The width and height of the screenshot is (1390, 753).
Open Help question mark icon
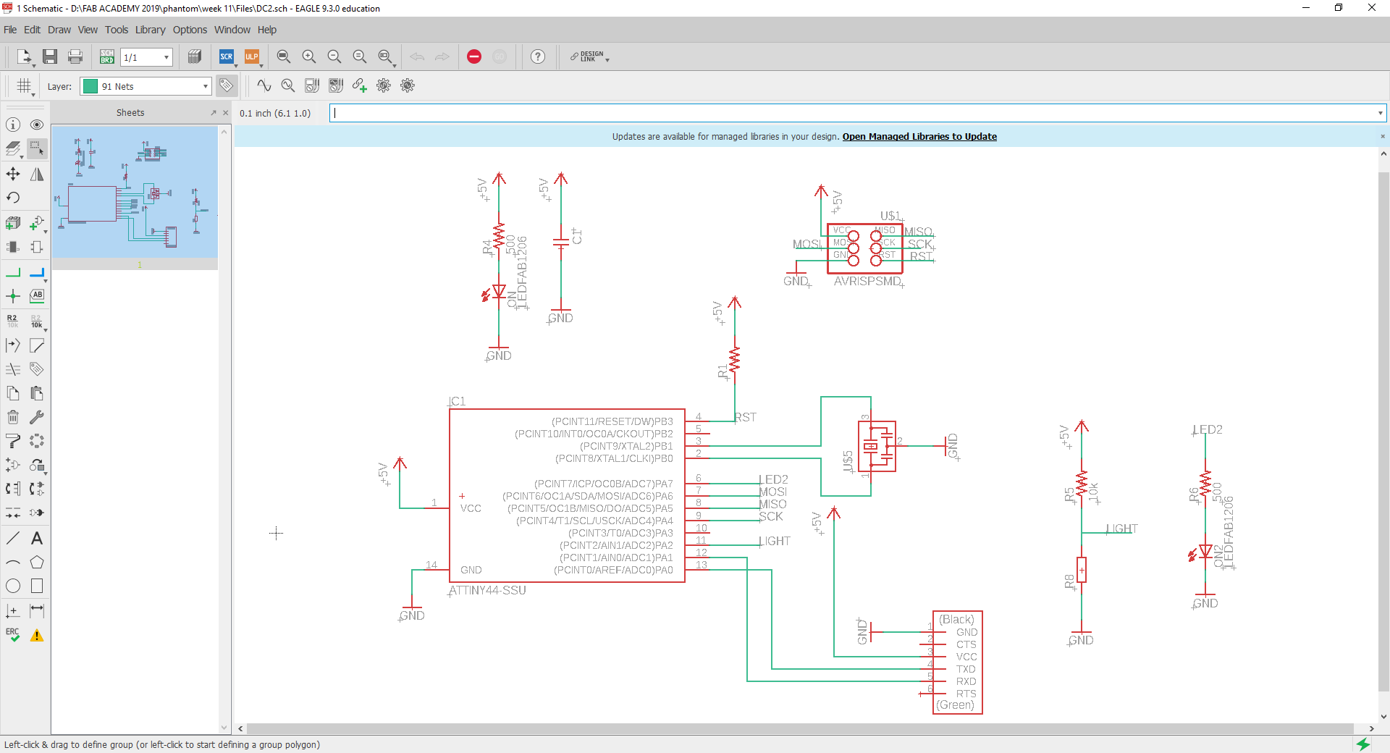(538, 56)
